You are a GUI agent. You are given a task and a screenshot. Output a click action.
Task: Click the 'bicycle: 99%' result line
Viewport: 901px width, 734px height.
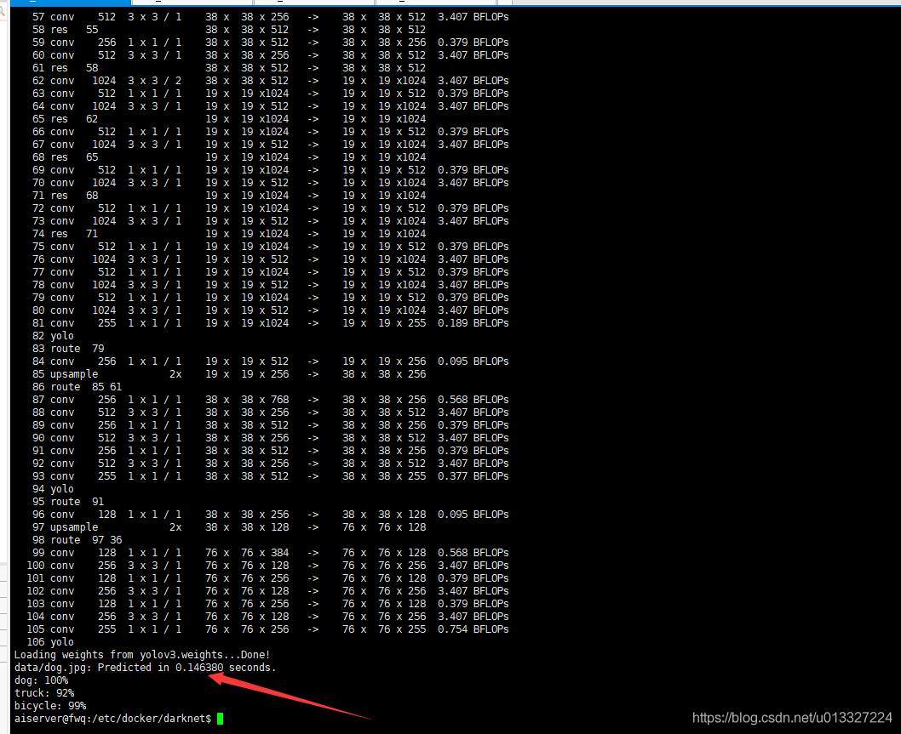(x=50, y=705)
